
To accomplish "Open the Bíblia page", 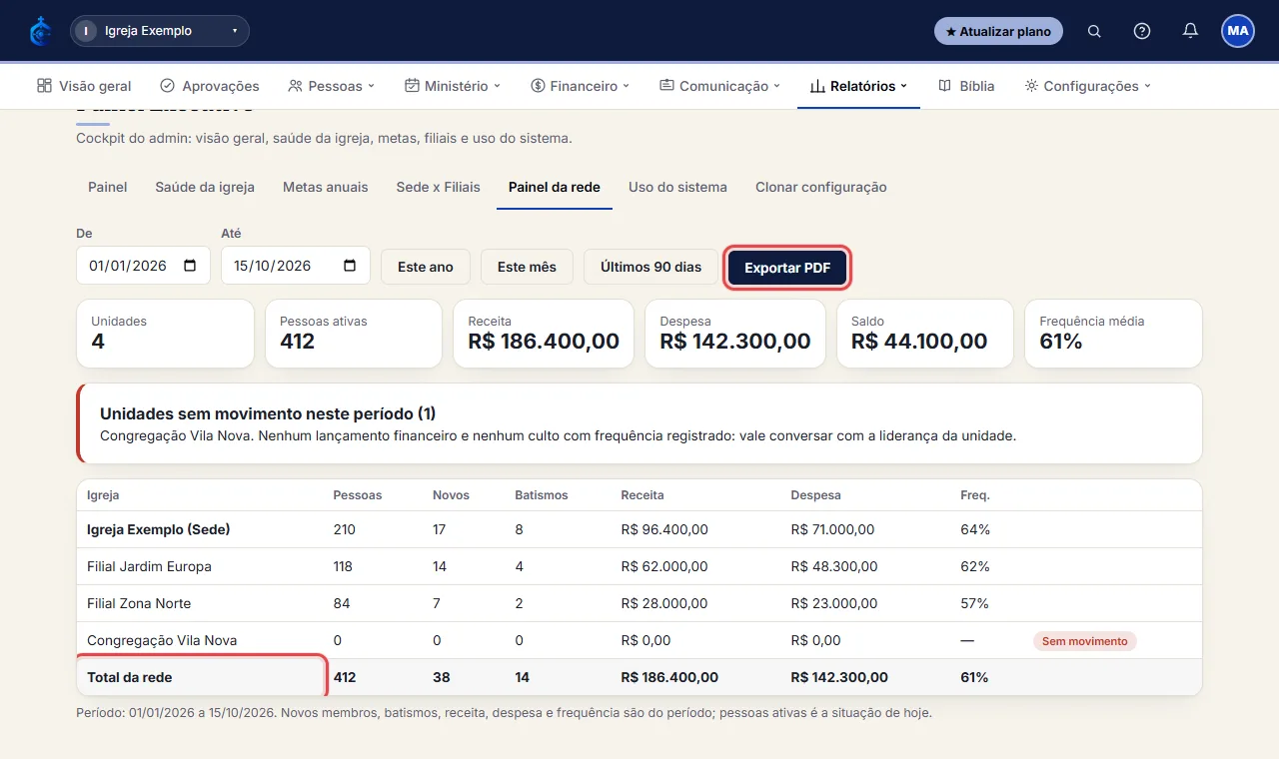I will [x=966, y=86].
